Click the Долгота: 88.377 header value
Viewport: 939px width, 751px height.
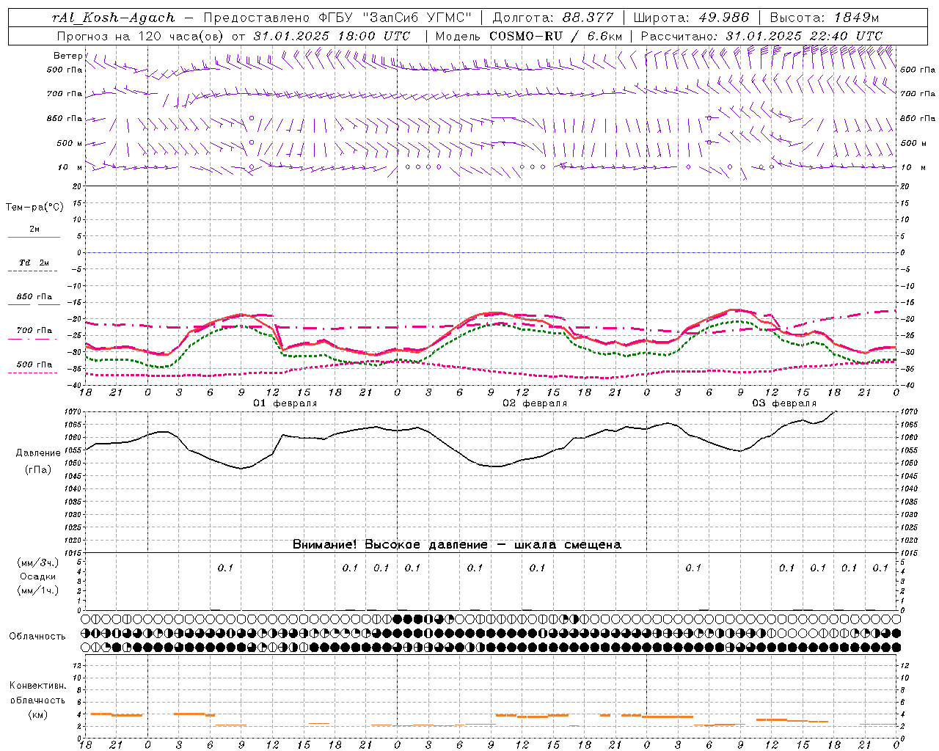(x=553, y=18)
